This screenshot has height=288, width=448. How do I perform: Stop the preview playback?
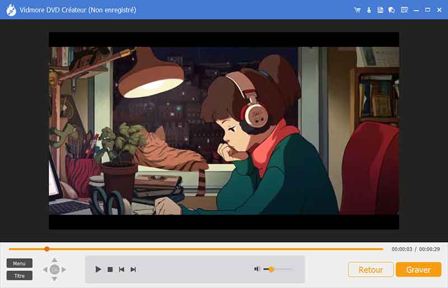pyautogui.click(x=110, y=270)
